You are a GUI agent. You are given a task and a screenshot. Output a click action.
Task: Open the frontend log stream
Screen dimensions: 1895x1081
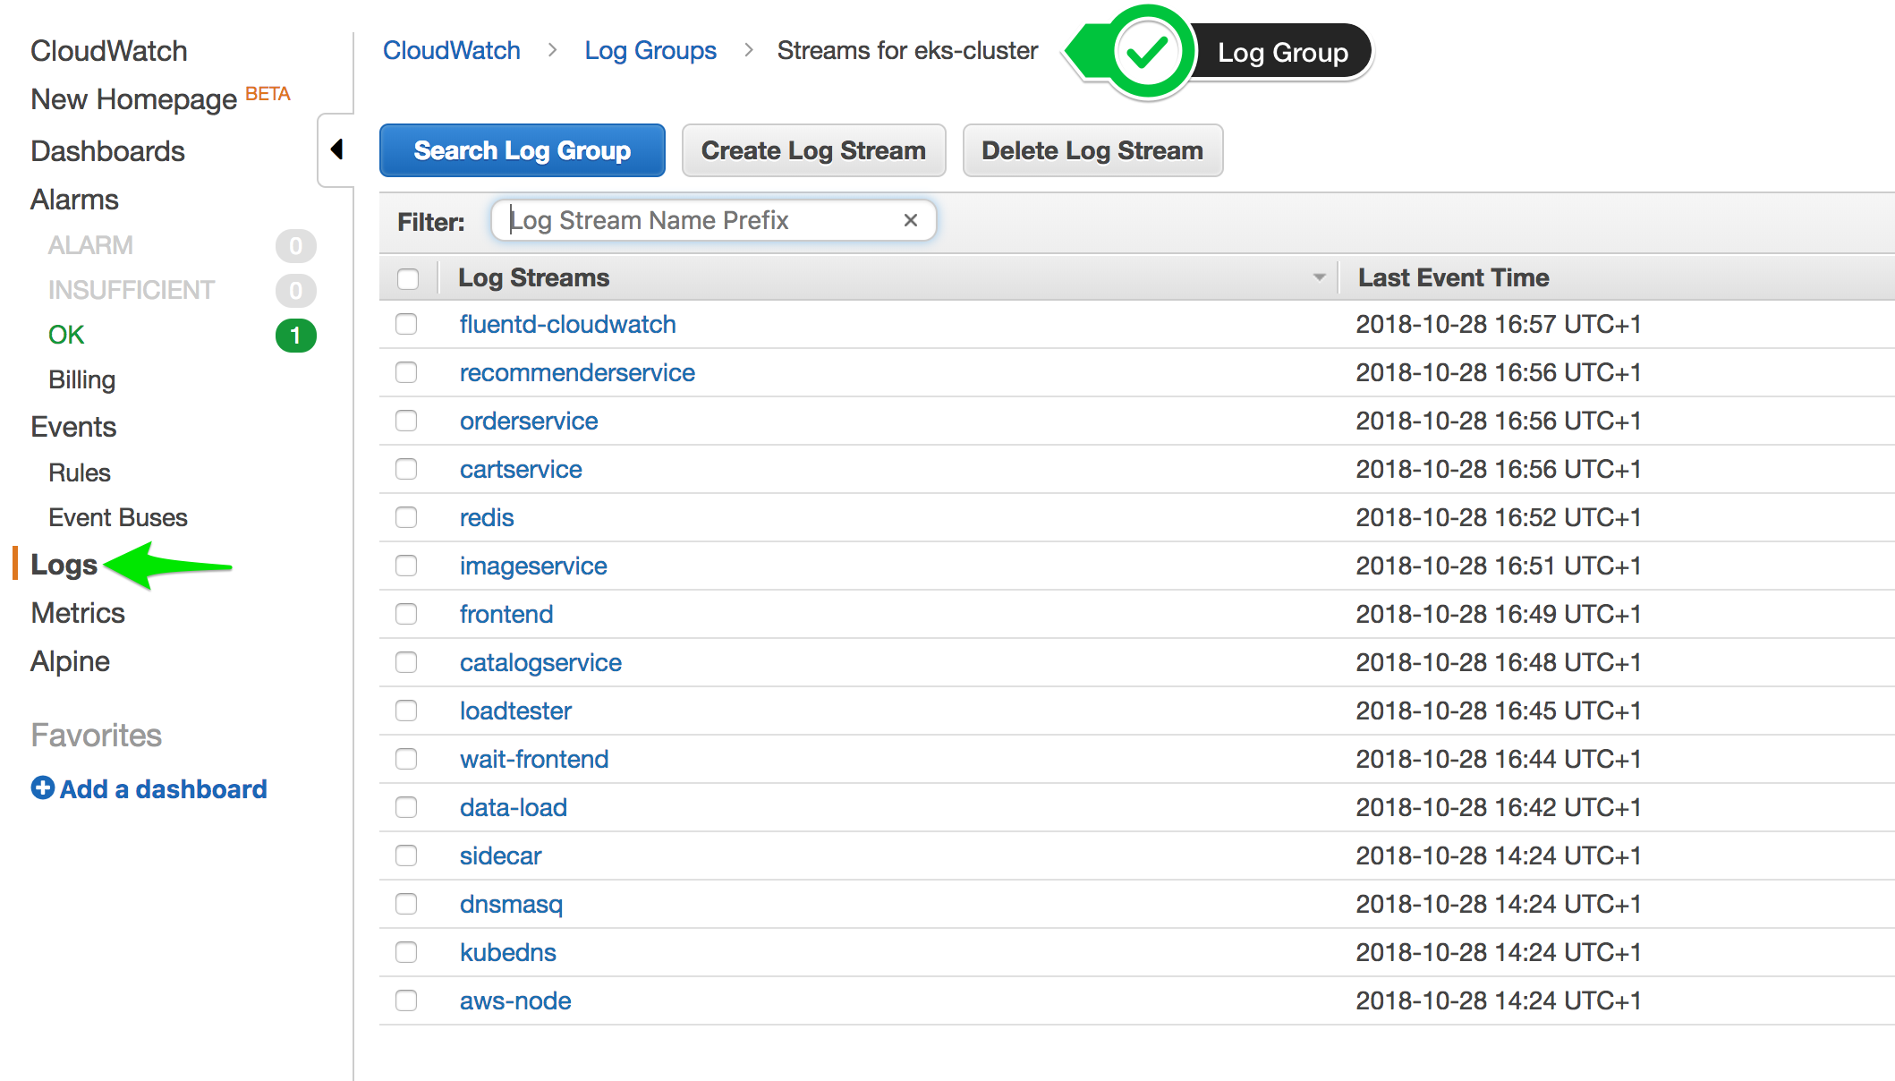[x=506, y=614]
